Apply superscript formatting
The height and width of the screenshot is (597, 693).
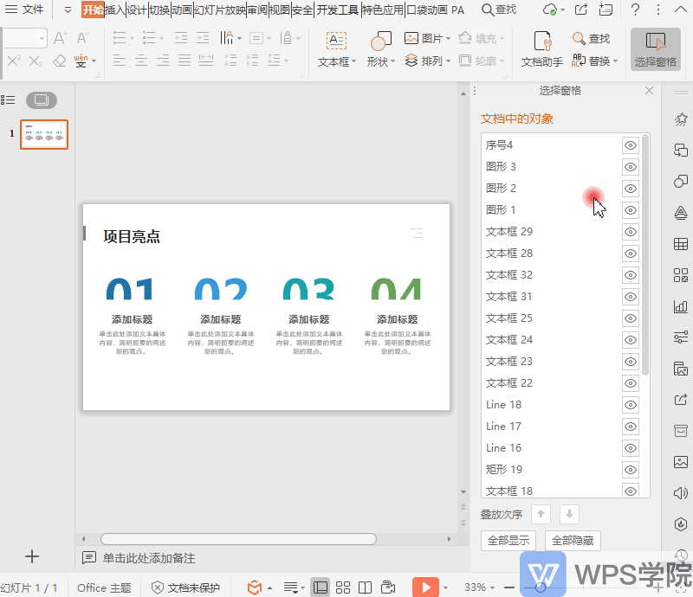click(14, 61)
